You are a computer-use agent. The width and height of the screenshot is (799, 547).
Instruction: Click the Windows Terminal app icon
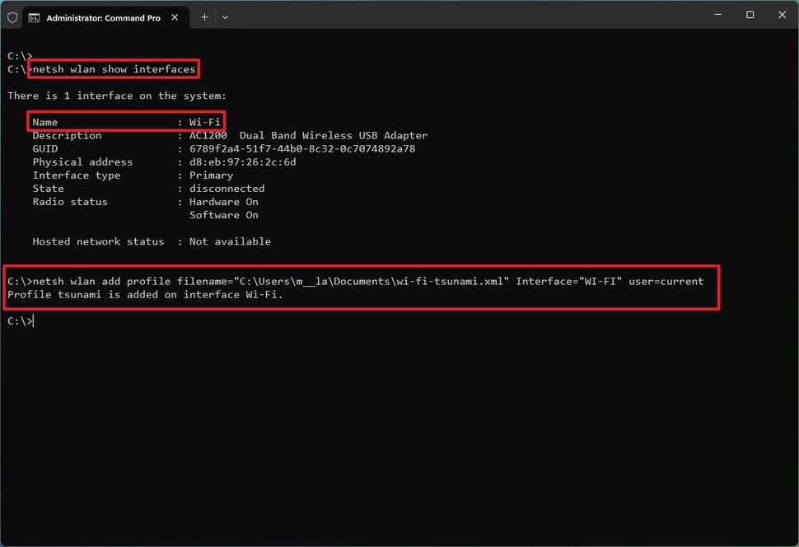12,16
